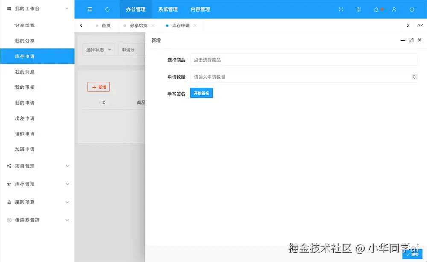Click the 申请id search field
Viewport: 427px width, 262px height.
[x=132, y=50]
